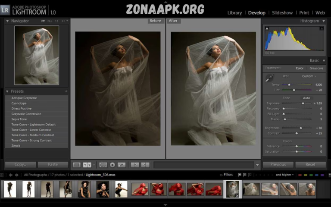Apply Auto tone adjustment
331x207 pixels.
[x=306, y=98]
